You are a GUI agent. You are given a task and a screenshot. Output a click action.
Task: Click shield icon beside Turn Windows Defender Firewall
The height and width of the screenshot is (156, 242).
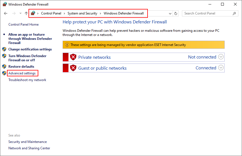pyautogui.click(x=4, y=56)
